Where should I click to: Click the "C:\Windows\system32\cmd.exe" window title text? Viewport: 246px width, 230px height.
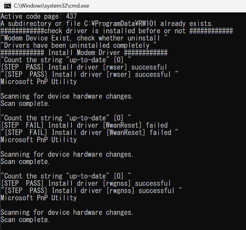pos(52,6)
